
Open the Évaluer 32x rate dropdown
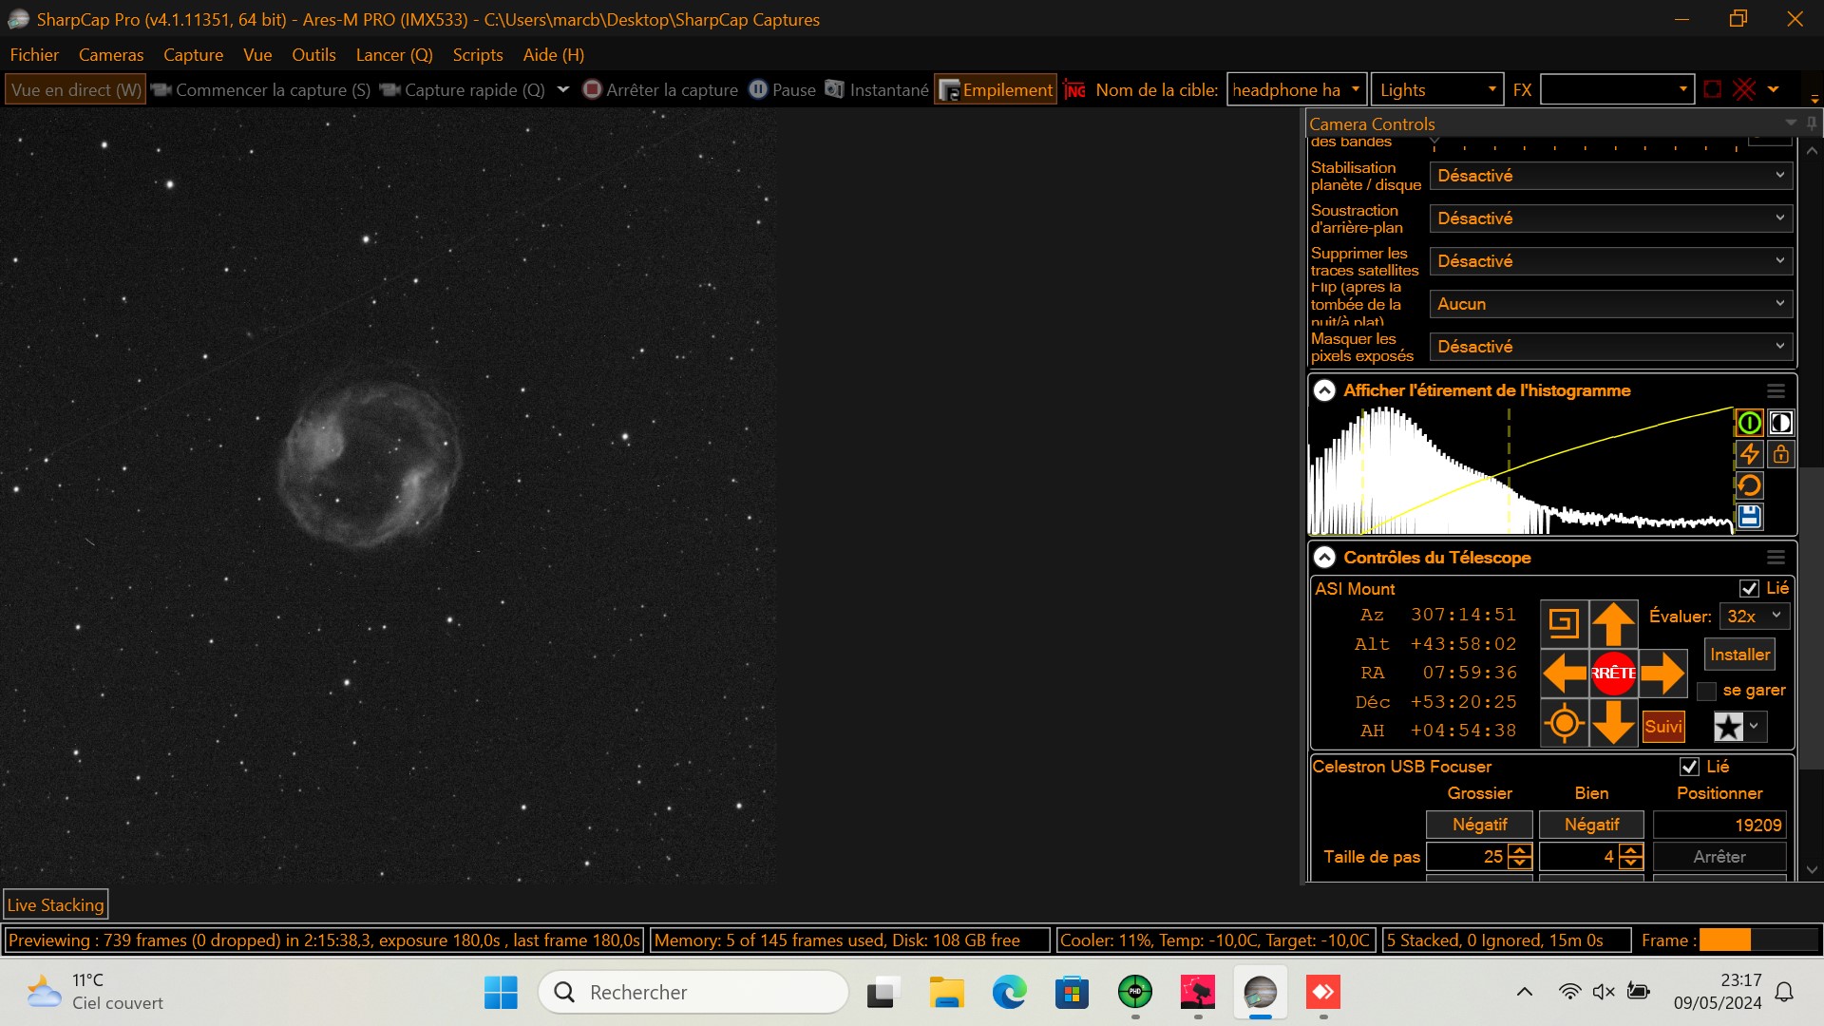coord(1754,617)
